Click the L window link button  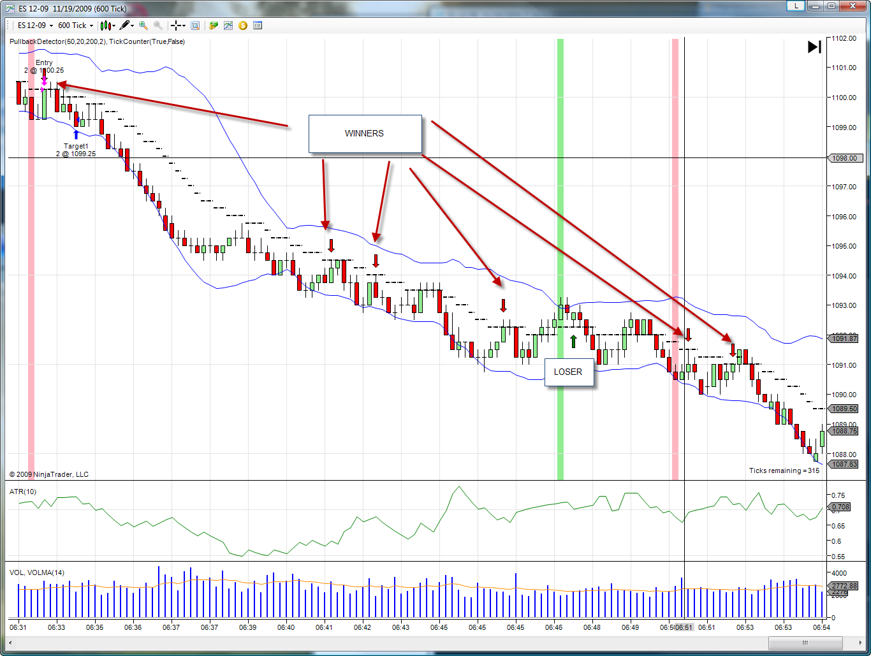(x=795, y=6)
